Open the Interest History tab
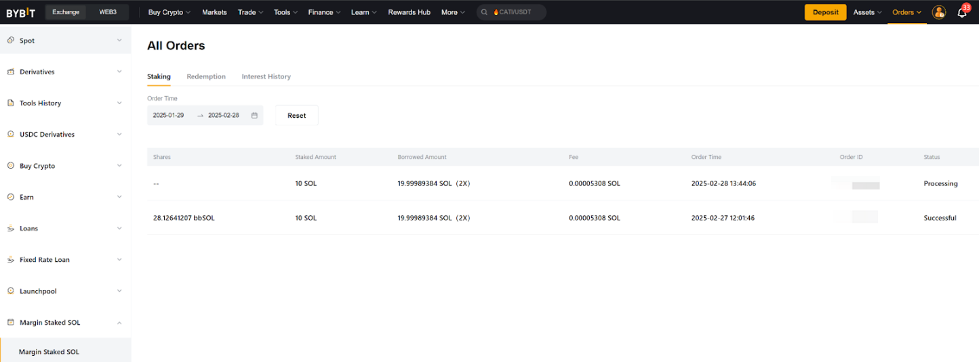 (x=266, y=76)
